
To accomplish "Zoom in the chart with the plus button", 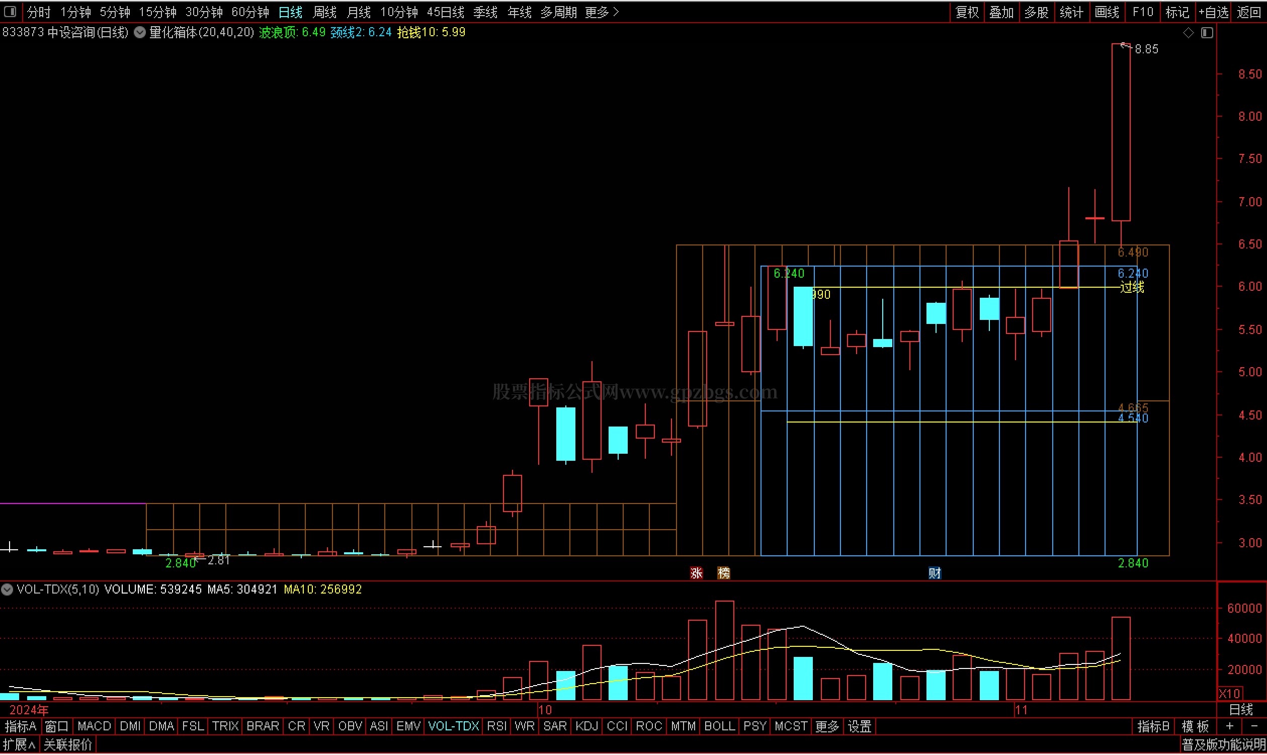I will 1229,726.
